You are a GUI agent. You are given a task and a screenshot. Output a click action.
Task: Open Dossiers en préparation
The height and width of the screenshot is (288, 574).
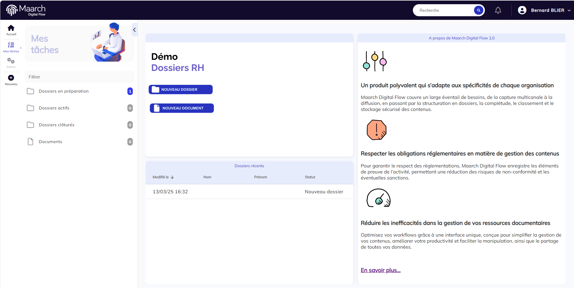pos(80,91)
